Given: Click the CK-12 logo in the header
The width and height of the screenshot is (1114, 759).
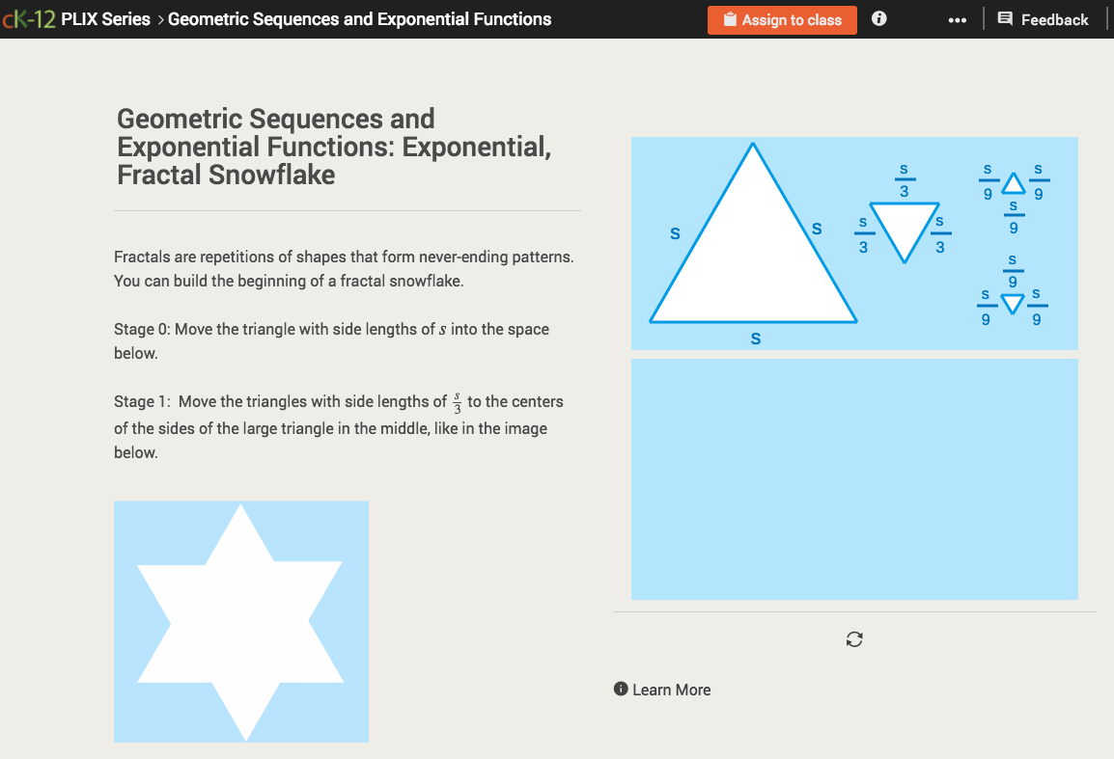Looking at the screenshot, I should click(x=29, y=17).
